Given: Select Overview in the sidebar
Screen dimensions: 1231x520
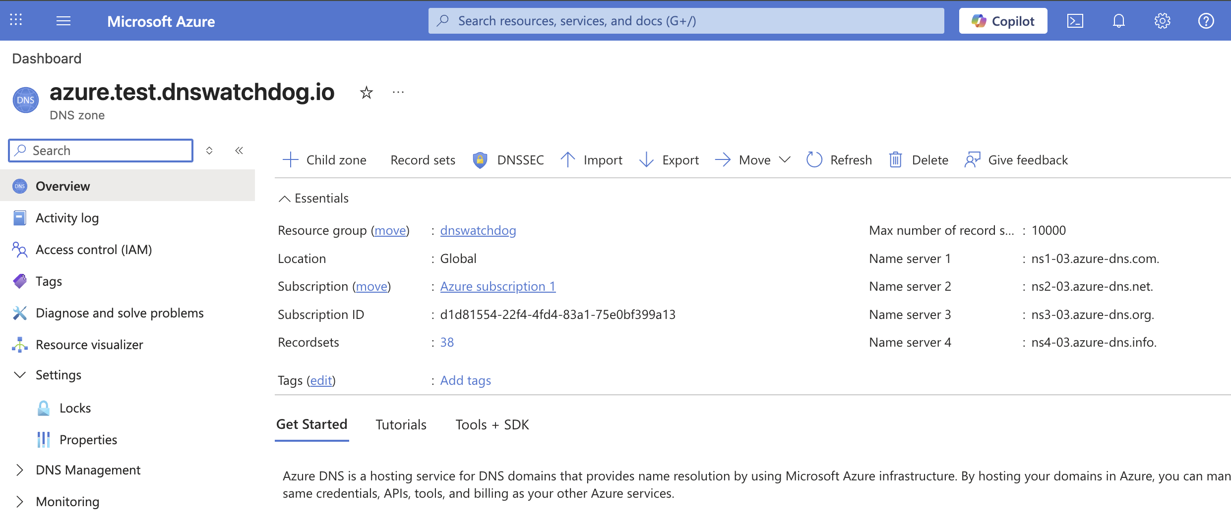Looking at the screenshot, I should click(x=127, y=186).
